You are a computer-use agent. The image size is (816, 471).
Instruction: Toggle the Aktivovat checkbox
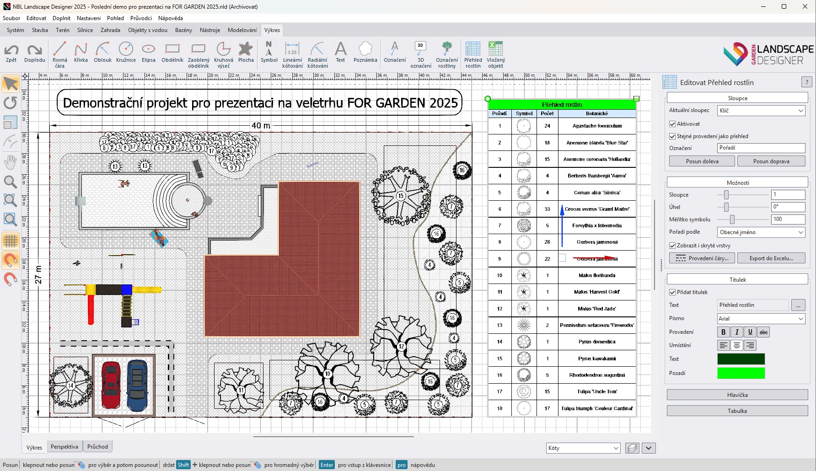(672, 124)
